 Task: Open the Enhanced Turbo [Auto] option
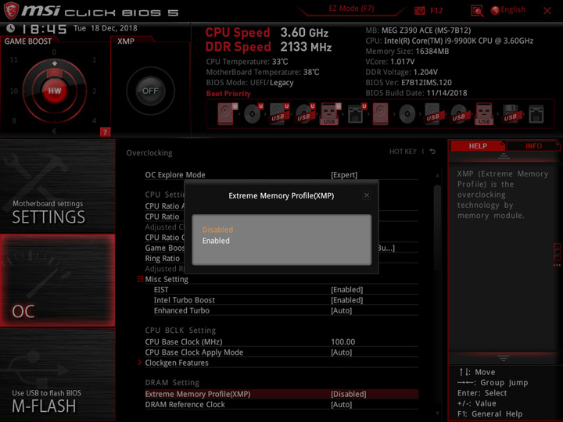pyautogui.click(x=341, y=310)
